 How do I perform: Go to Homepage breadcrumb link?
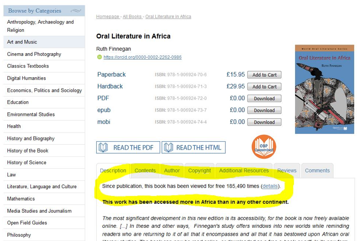(107, 17)
